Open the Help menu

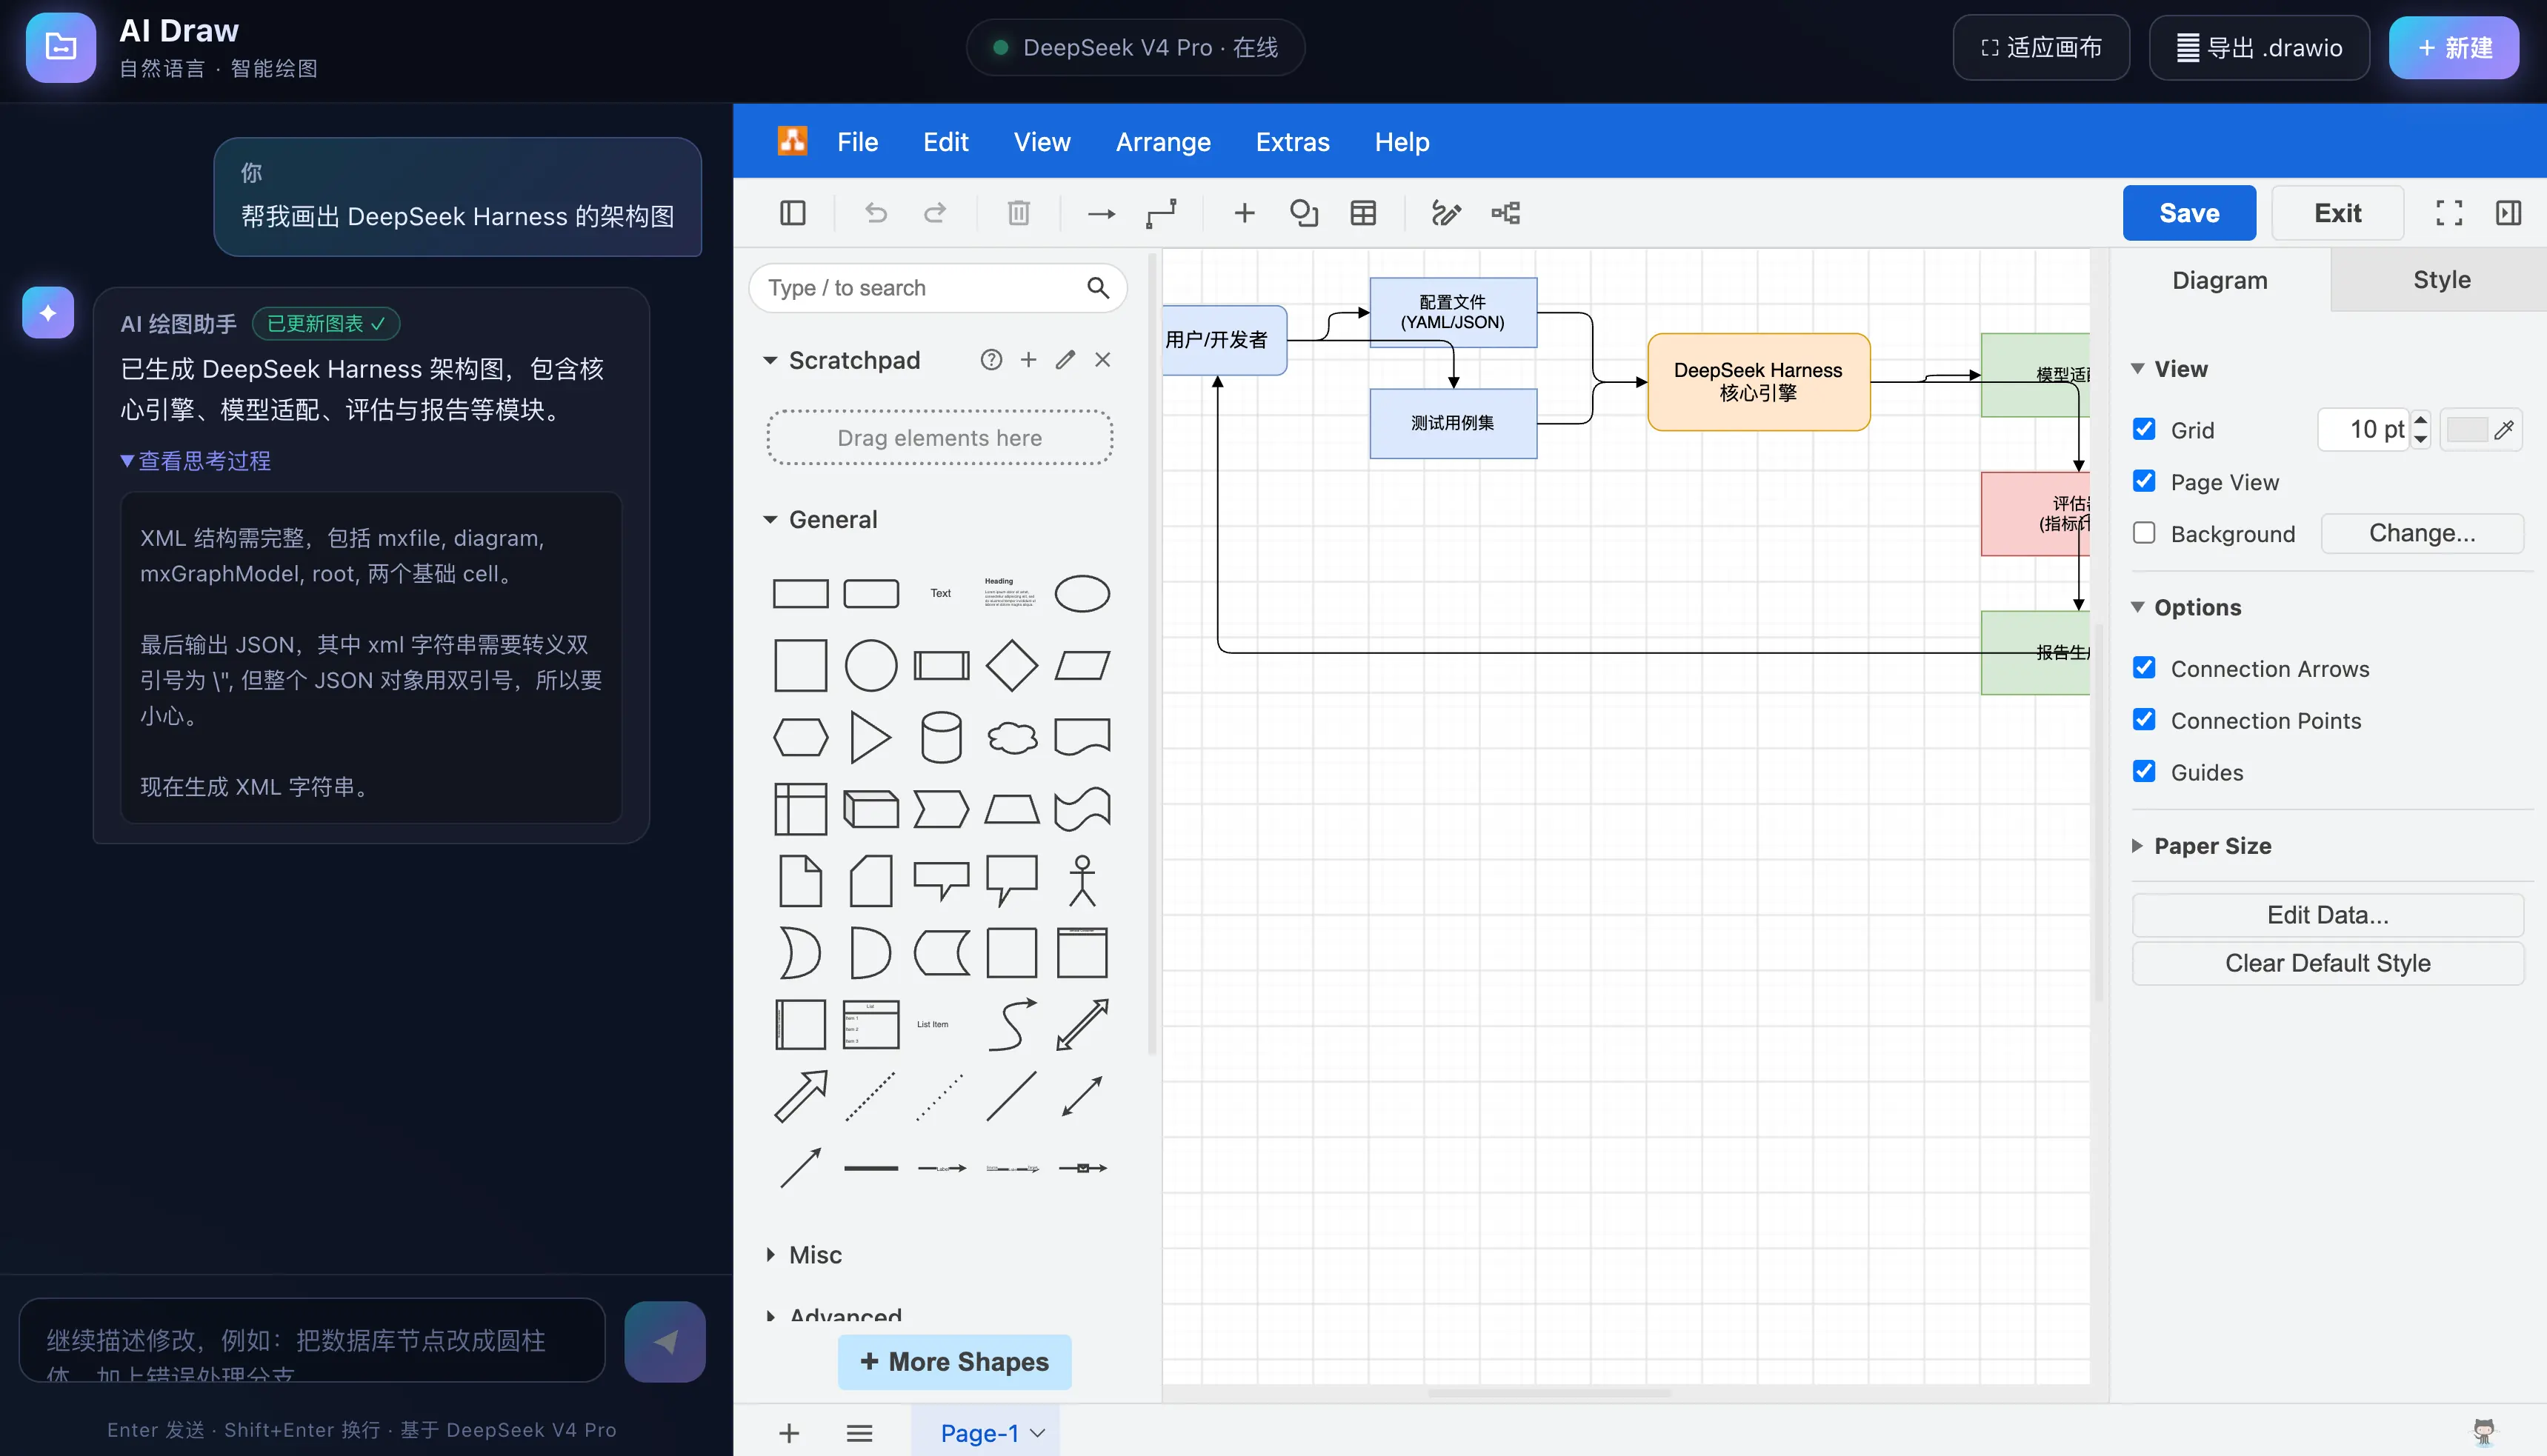click(x=1402, y=142)
